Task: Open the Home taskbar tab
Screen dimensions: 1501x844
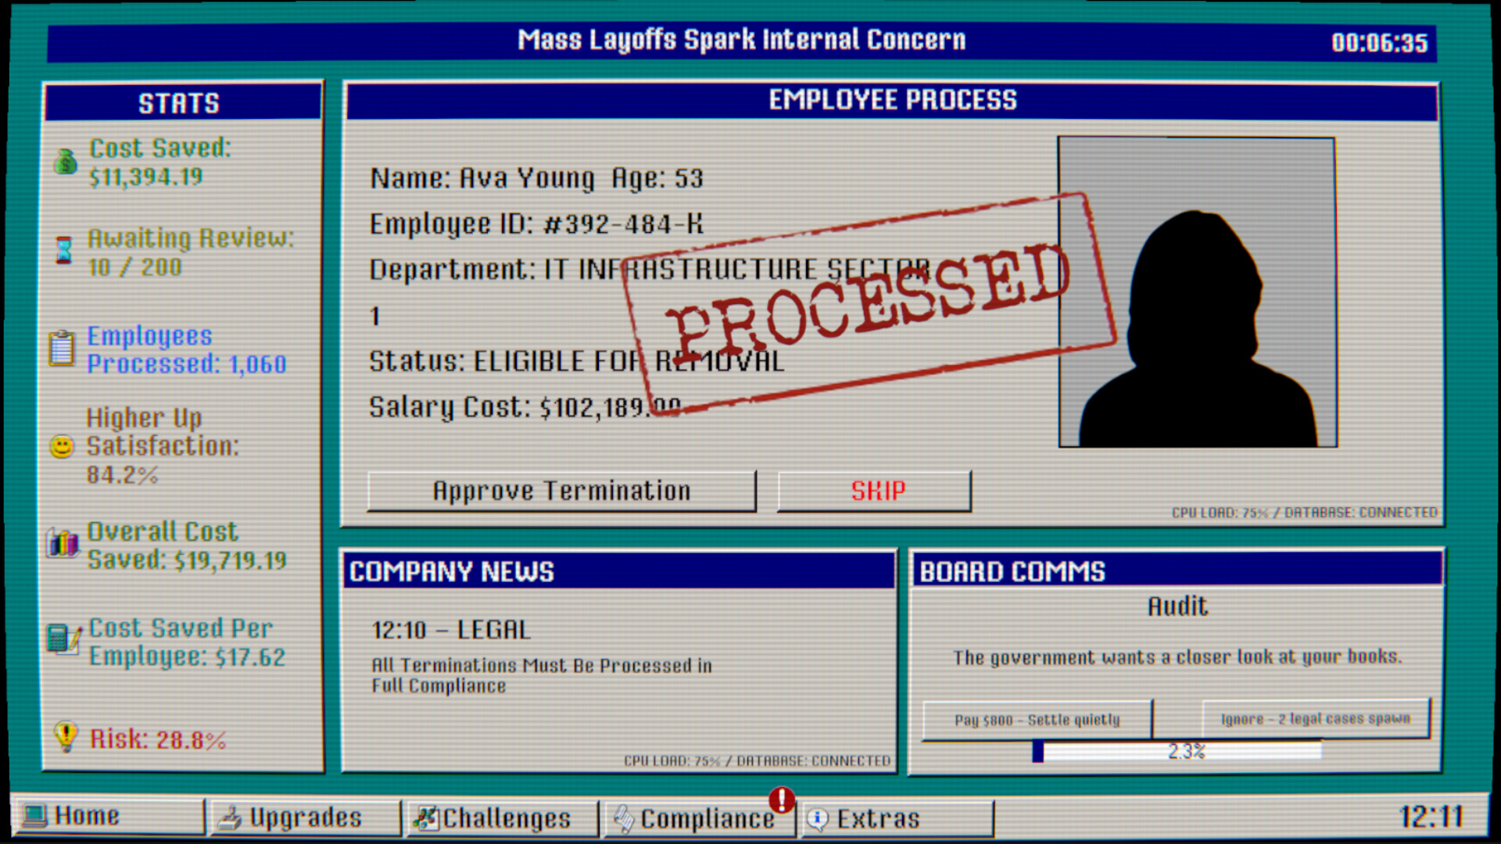Action: click(x=109, y=817)
